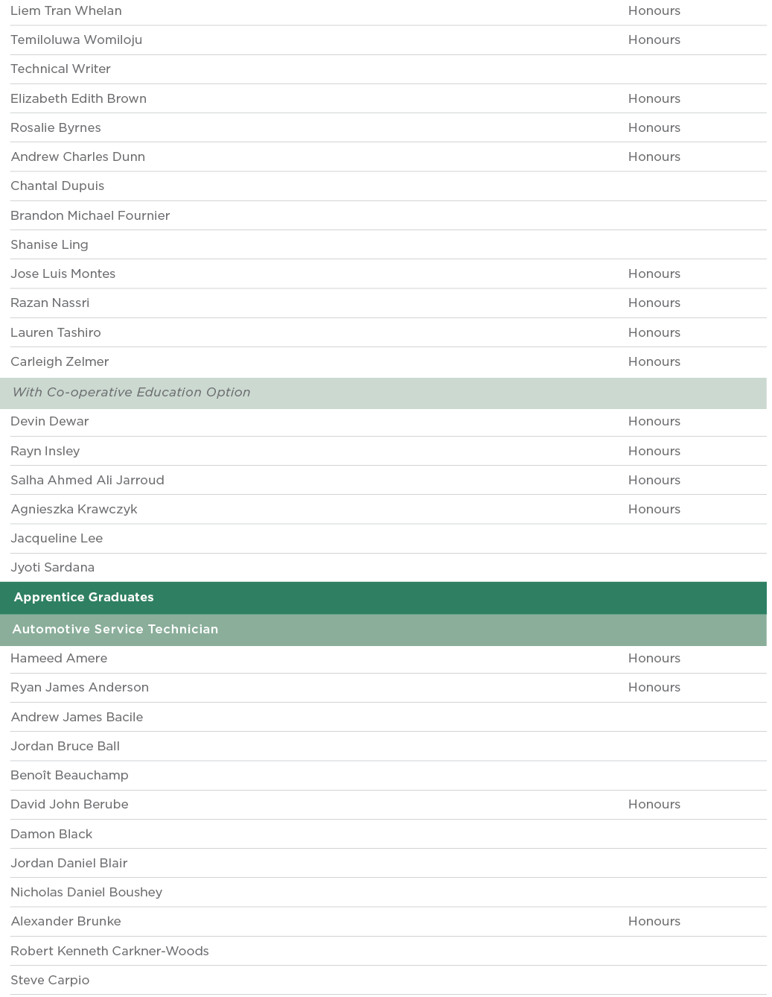
Task: Click Honours next to Jose Luis Montes
Action: tap(654, 274)
